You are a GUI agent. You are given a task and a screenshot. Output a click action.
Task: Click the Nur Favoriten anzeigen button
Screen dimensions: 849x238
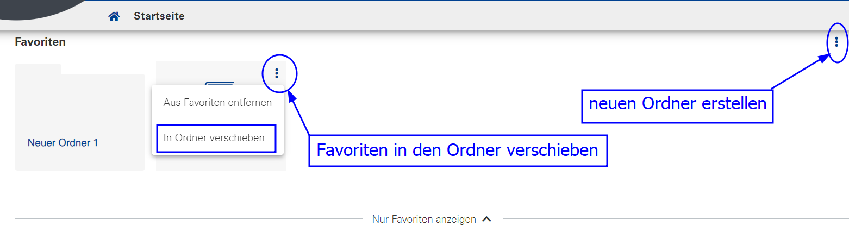click(x=433, y=220)
